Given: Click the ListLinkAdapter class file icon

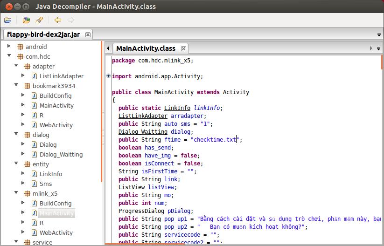Looking at the screenshot, I should (34, 76).
